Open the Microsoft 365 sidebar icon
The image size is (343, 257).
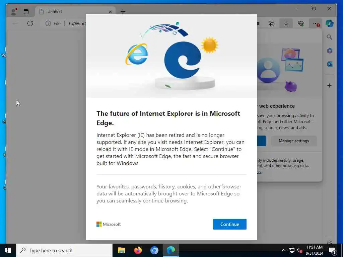(330, 51)
